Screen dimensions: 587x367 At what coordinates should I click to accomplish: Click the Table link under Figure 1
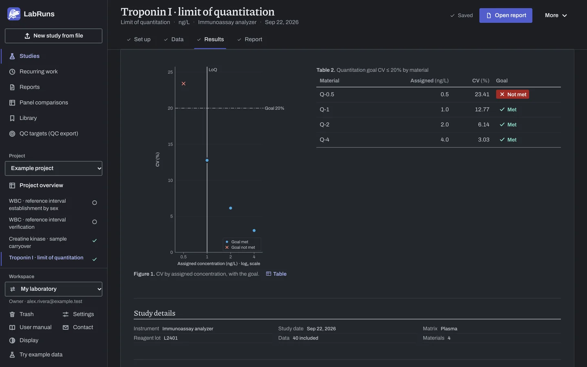pyautogui.click(x=276, y=274)
